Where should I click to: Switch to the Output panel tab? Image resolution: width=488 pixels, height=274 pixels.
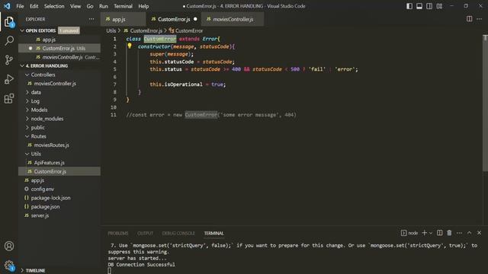[145, 233]
